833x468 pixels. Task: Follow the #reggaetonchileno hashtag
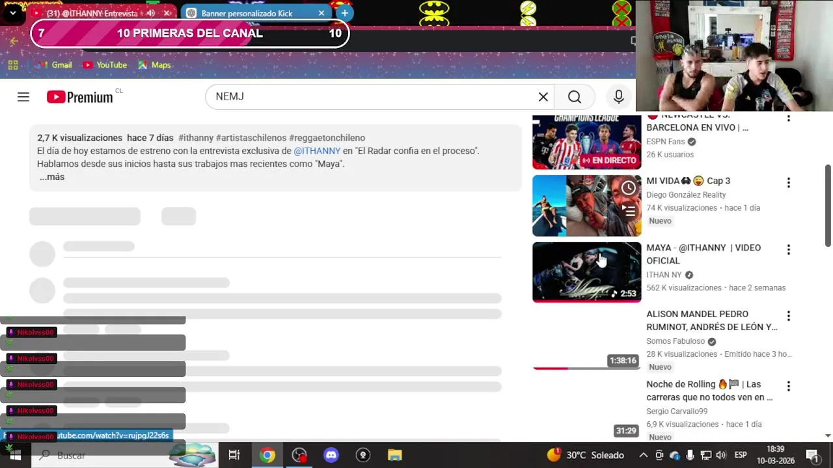[x=327, y=138]
